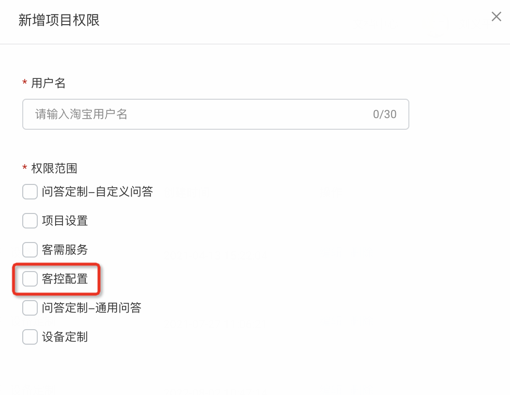Click the 问答定制–通用问答 label text
This screenshot has height=395, width=510.
[x=91, y=308]
